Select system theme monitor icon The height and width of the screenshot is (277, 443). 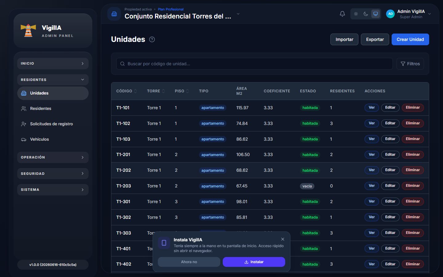tap(376, 14)
